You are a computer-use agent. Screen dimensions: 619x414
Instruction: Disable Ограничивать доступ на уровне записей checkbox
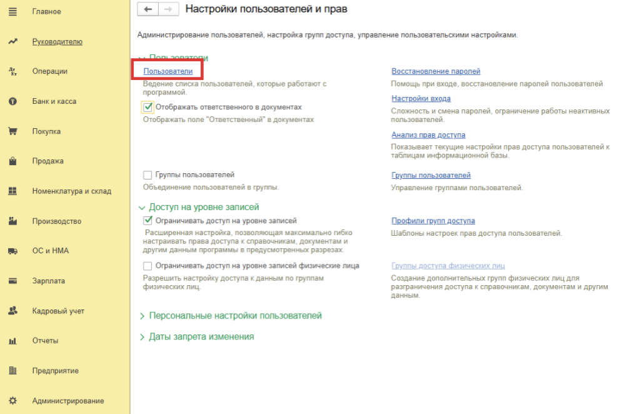click(148, 221)
